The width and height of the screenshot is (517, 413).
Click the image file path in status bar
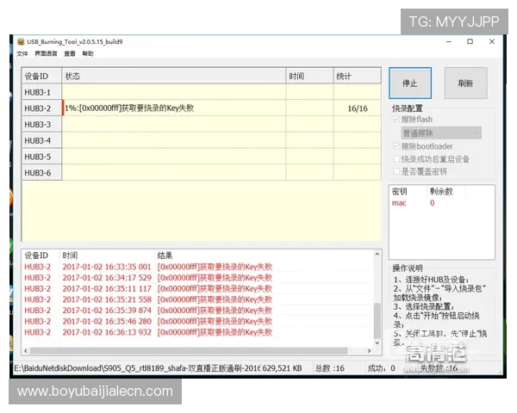(x=137, y=368)
